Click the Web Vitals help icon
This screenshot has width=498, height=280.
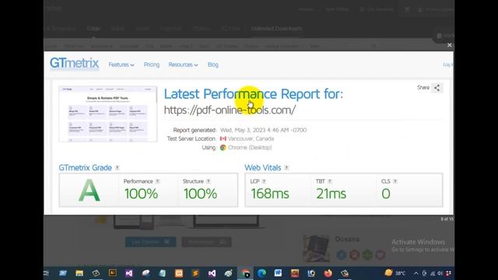pyautogui.click(x=286, y=168)
